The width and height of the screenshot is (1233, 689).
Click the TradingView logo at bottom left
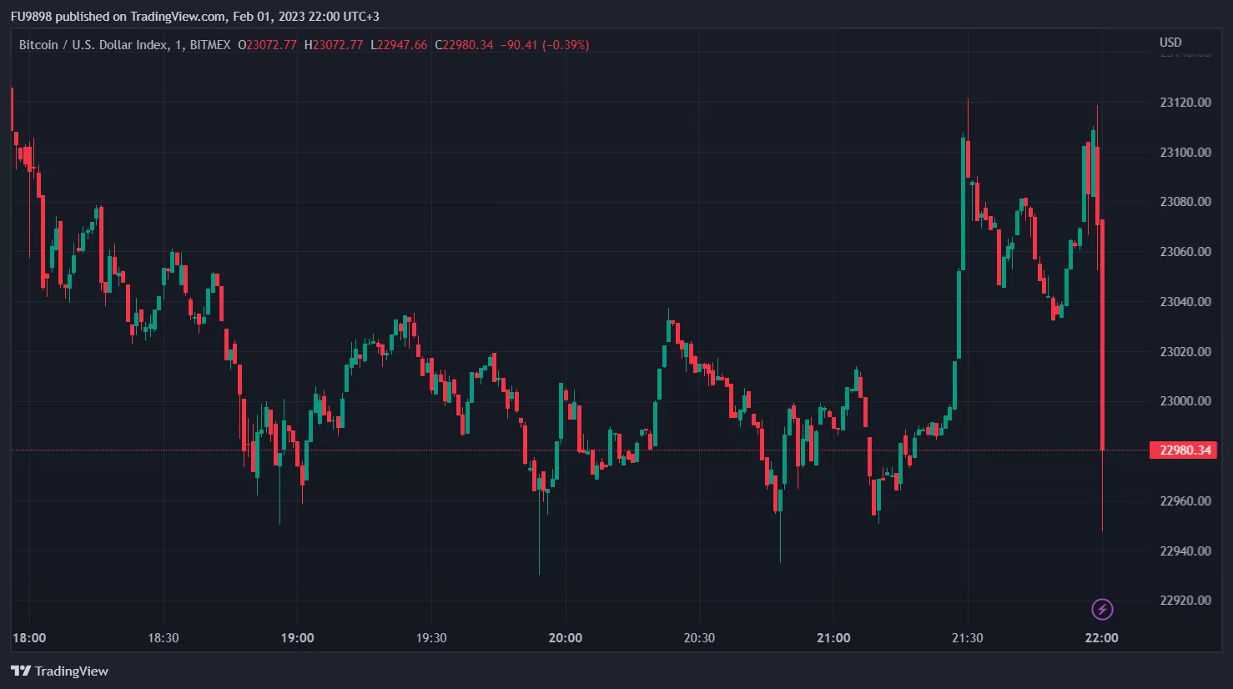pos(60,671)
